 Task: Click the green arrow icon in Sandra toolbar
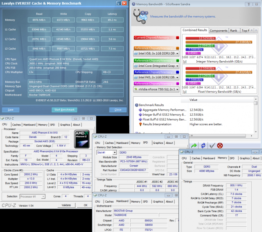pos(194,146)
